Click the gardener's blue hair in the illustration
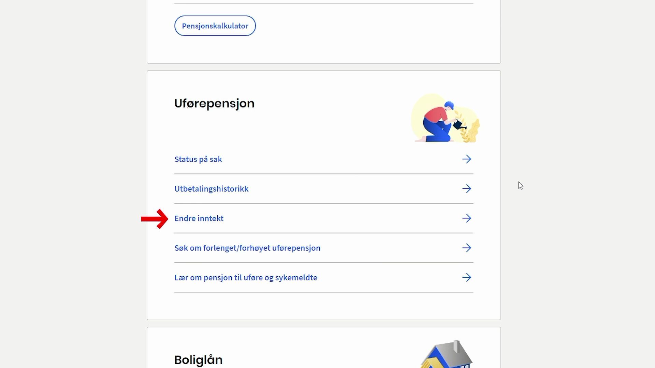Viewport: 655px width, 368px height. [449, 105]
